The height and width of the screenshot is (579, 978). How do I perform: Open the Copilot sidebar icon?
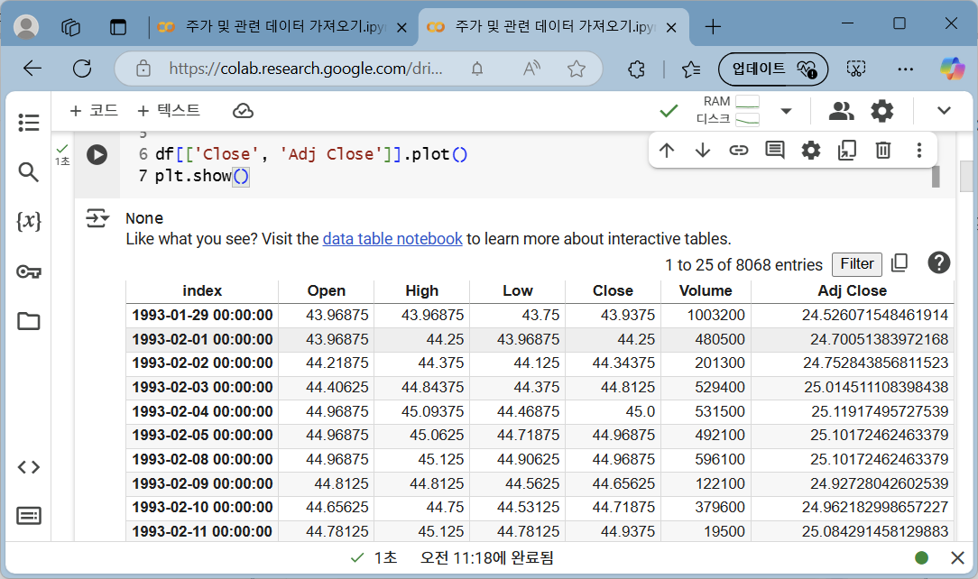coord(953,69)
